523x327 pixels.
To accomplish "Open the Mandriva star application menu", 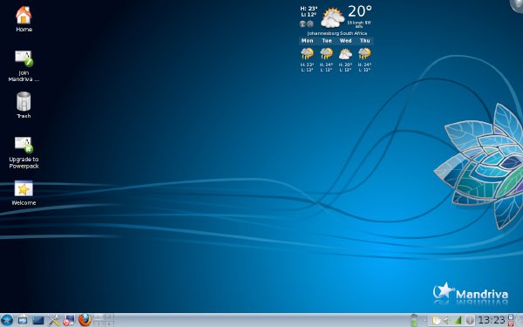I will click(x=6, y=320).
